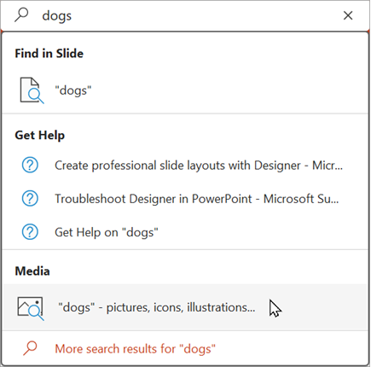Click empty area of highlighted Media result row
The height and width of the screenshot is (367, 371).
tap(322, 307)
